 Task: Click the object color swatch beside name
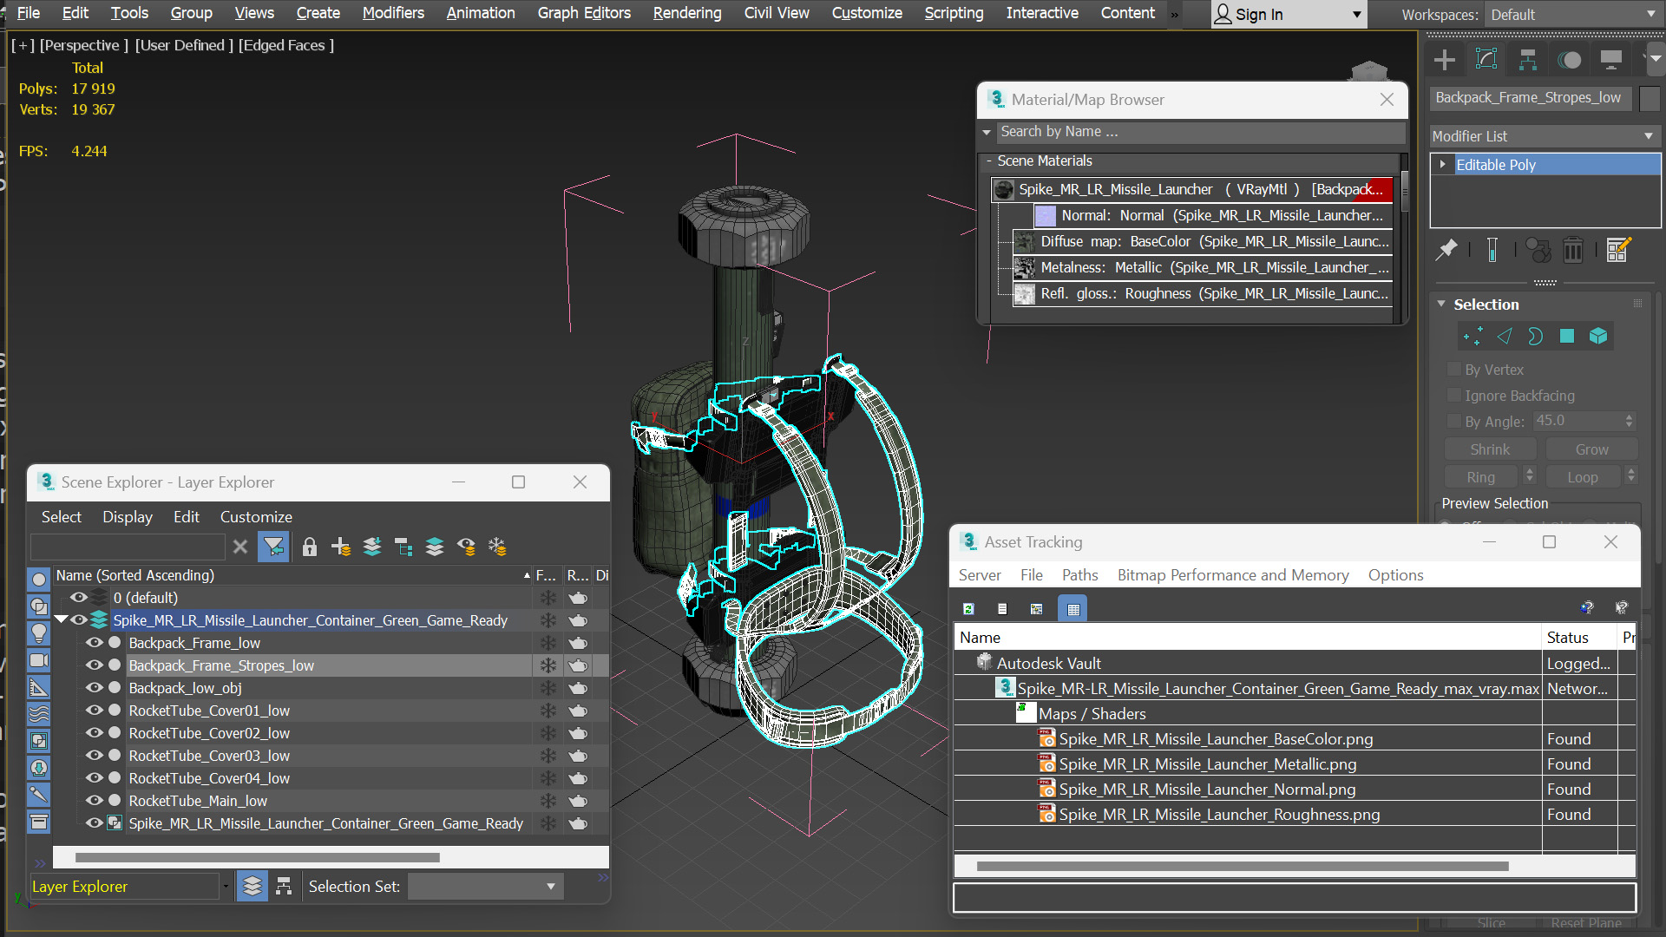[x=1650, y=98]
